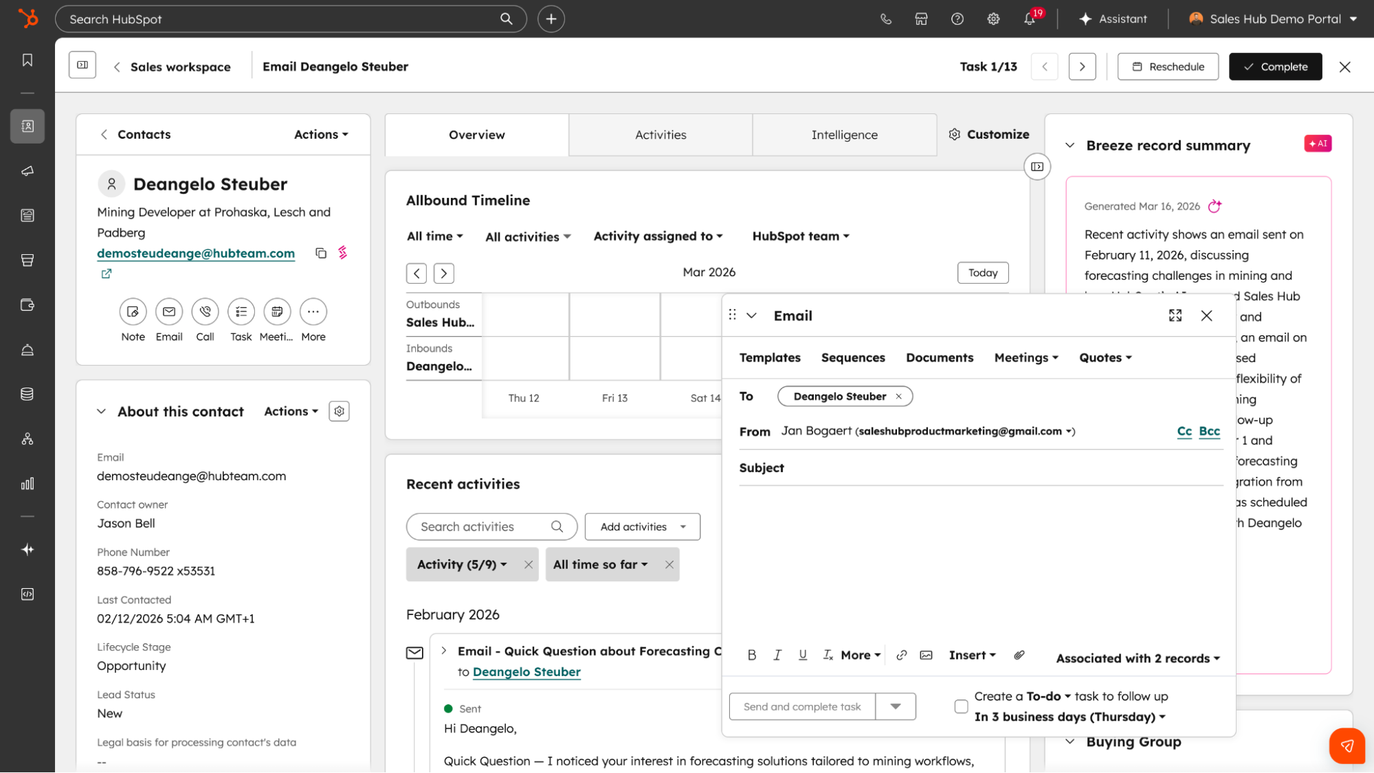Viewport: 1374px width, 773px height.
Task: Click the More actions ellipsis icon
Action: coord(313,312)
